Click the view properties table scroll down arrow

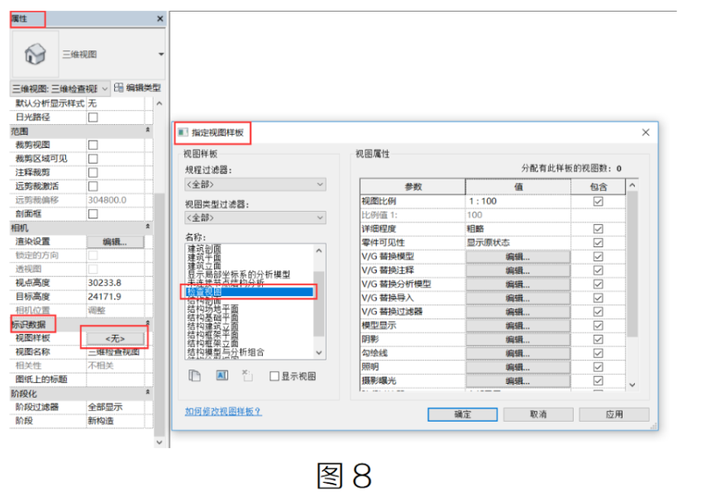point(632,385)
